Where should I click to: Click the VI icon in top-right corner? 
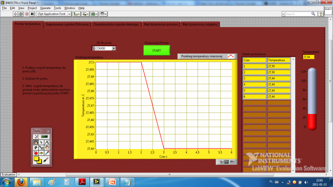click(328, 11)
